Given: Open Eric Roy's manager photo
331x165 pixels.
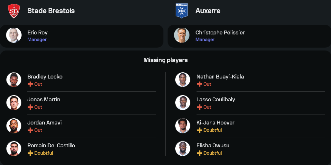Looking at the screenshot, I should [14, 35].
